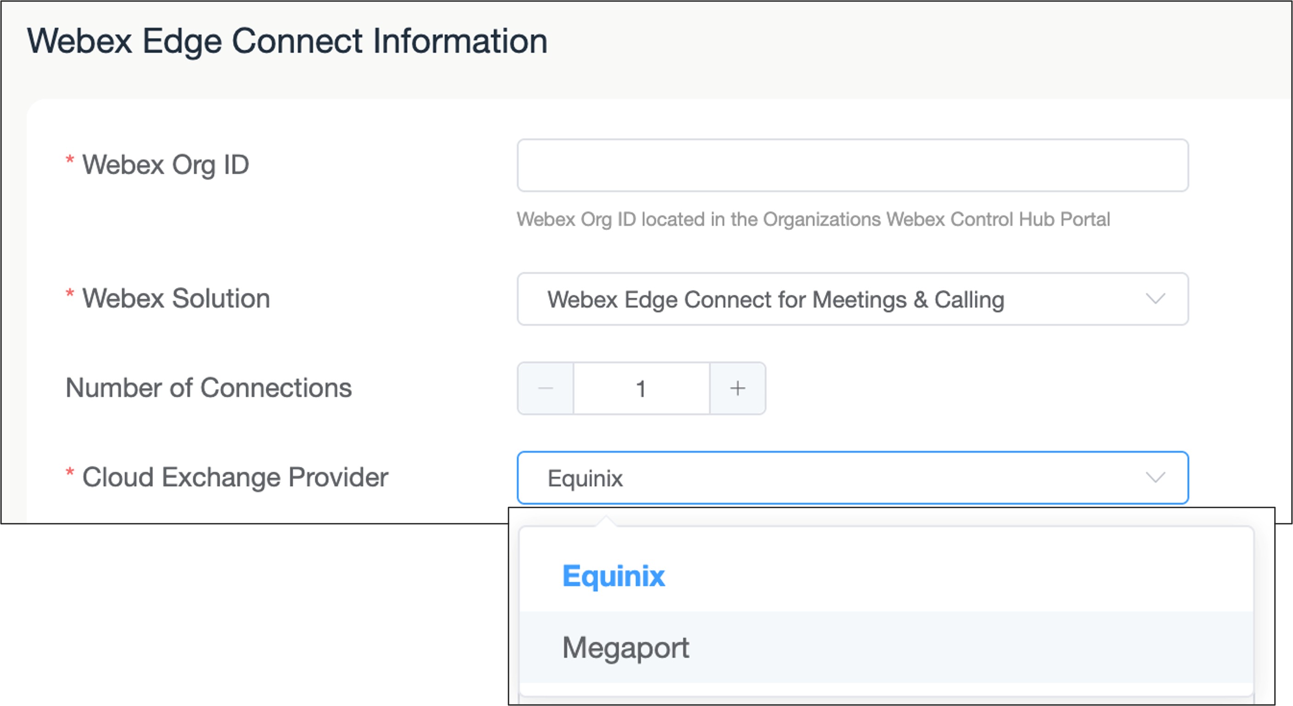Click the Org ID helper text below field
Image resolution: width=1293 pixels, height=706 pixels.
point(813,219)
